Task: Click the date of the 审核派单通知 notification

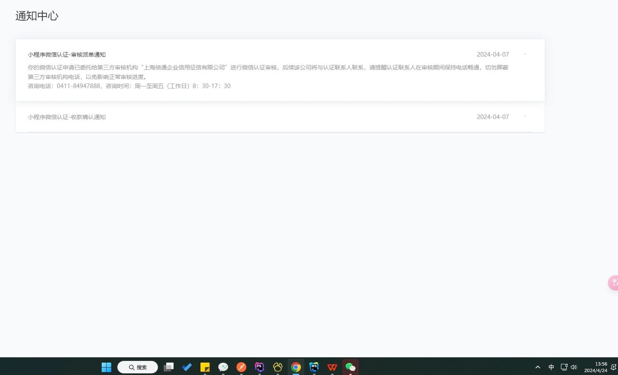Action: [493, 55]
